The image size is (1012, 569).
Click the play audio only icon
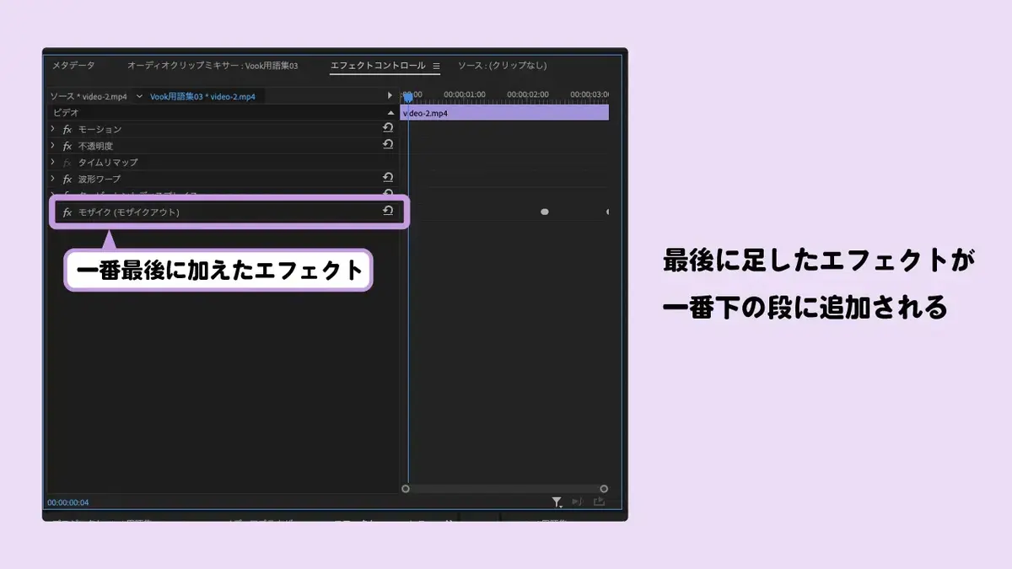coord(578,502)
